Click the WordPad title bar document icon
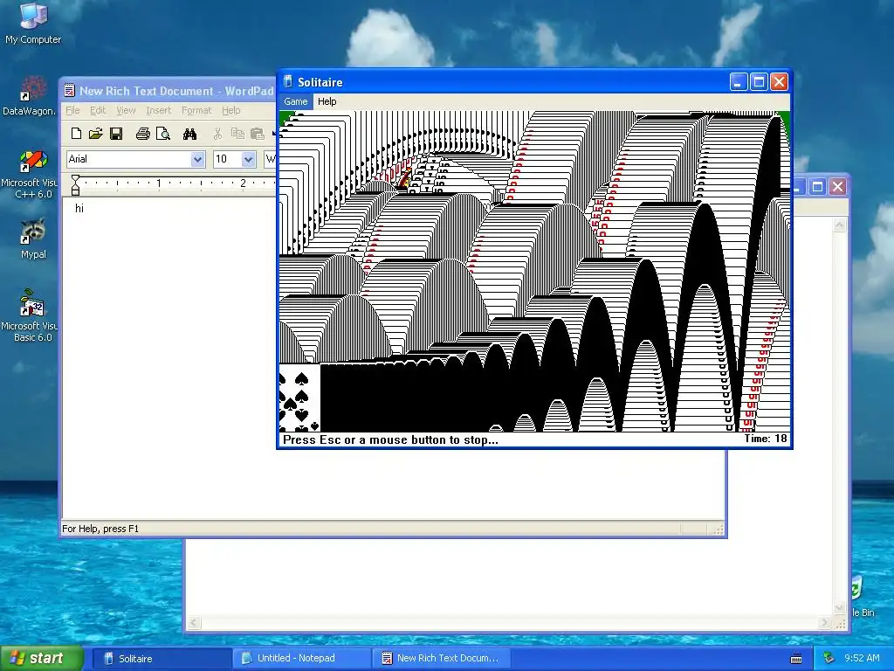 coord(70,90)
